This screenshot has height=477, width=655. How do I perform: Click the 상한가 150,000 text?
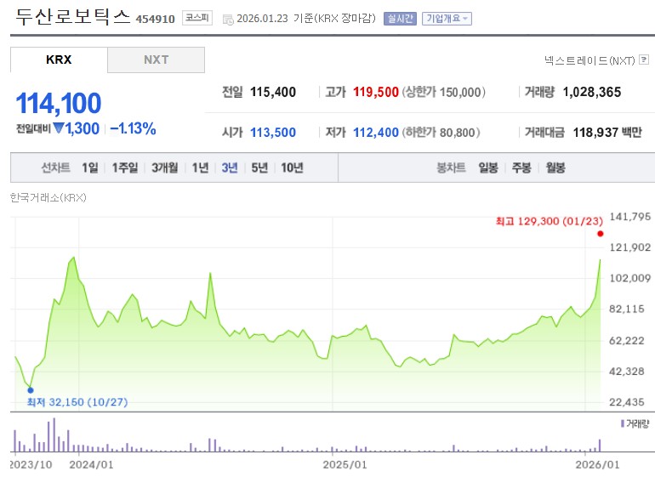[x=444, y=92]
